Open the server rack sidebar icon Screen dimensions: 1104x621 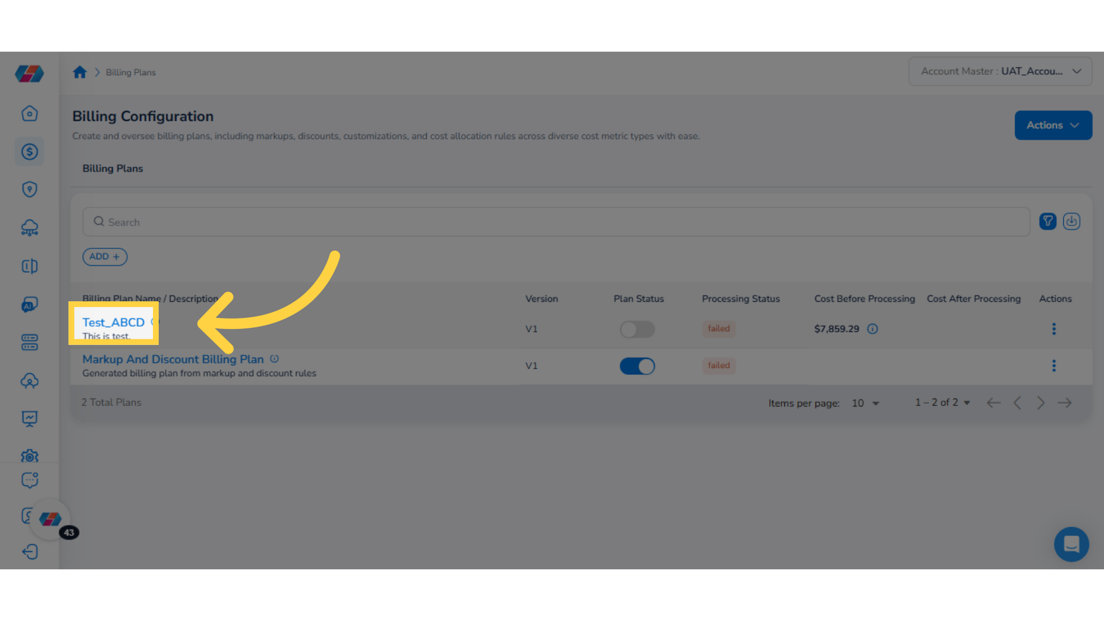point(29,342)
